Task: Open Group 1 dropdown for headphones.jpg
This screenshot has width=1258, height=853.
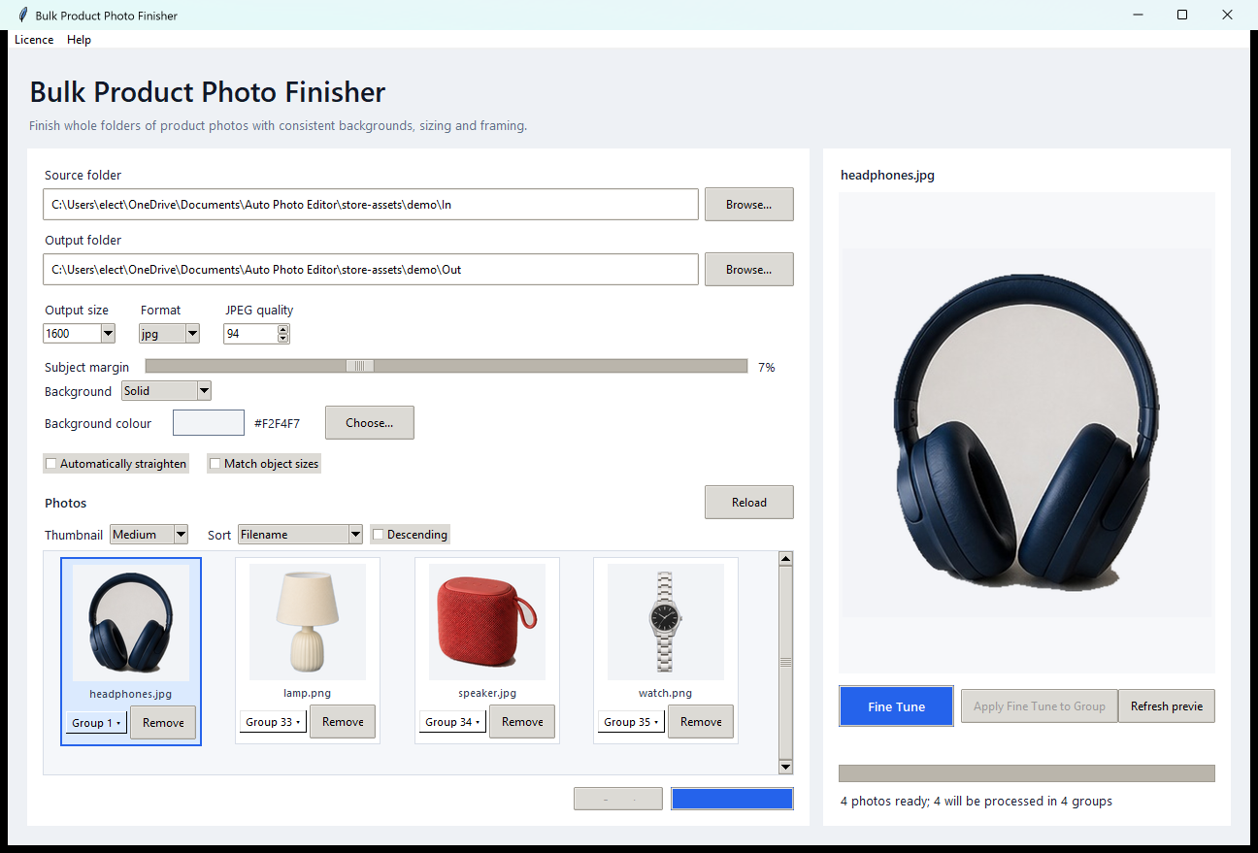Action: coord(96,723)
